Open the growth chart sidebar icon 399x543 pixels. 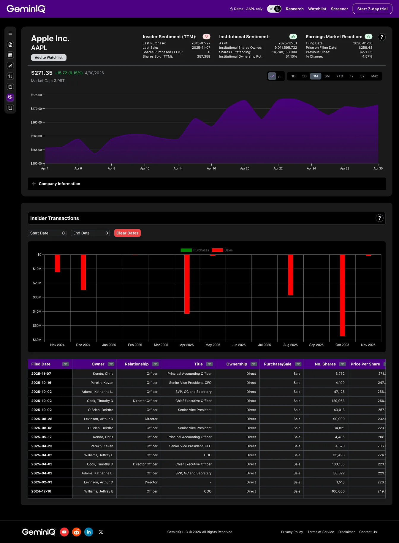click(10, 66)
